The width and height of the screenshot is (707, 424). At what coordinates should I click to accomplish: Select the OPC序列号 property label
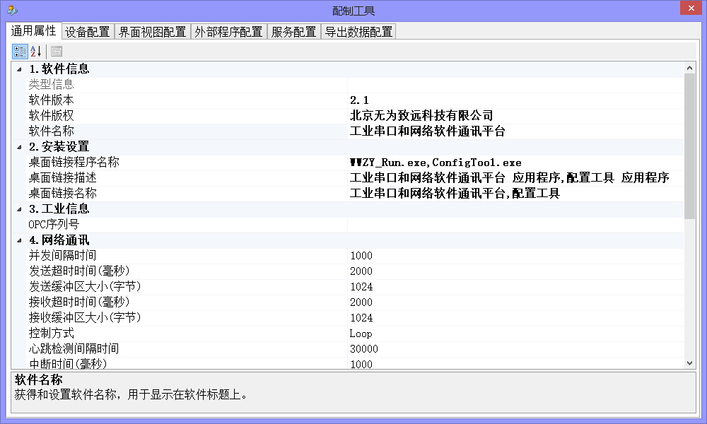click(x=54, y=225)
